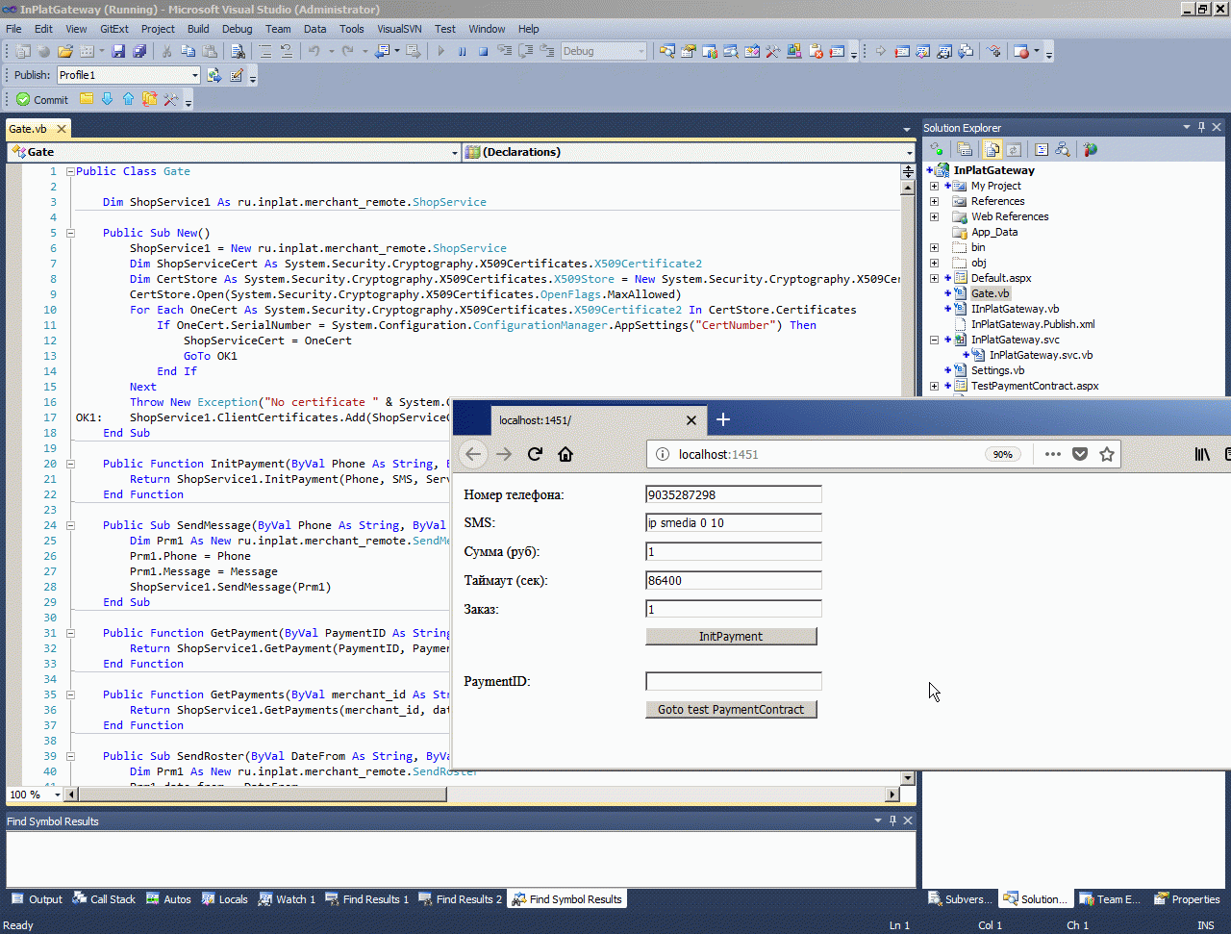The image size is (1231, 934).
Task: Expand the References node in Solution Explorer
Action: [934, 201]
